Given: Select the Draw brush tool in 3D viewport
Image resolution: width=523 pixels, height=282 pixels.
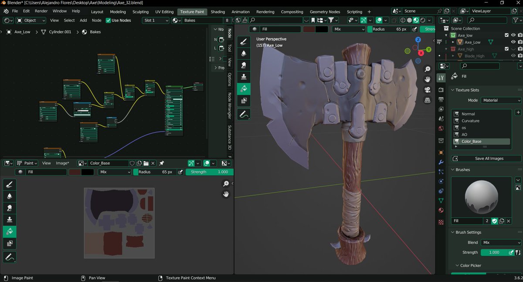Looking at the screenshot, I should tap(244, 42).
